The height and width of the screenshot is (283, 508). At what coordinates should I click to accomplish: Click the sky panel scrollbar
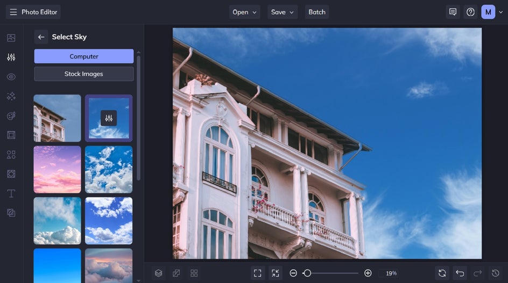point(139,118)
